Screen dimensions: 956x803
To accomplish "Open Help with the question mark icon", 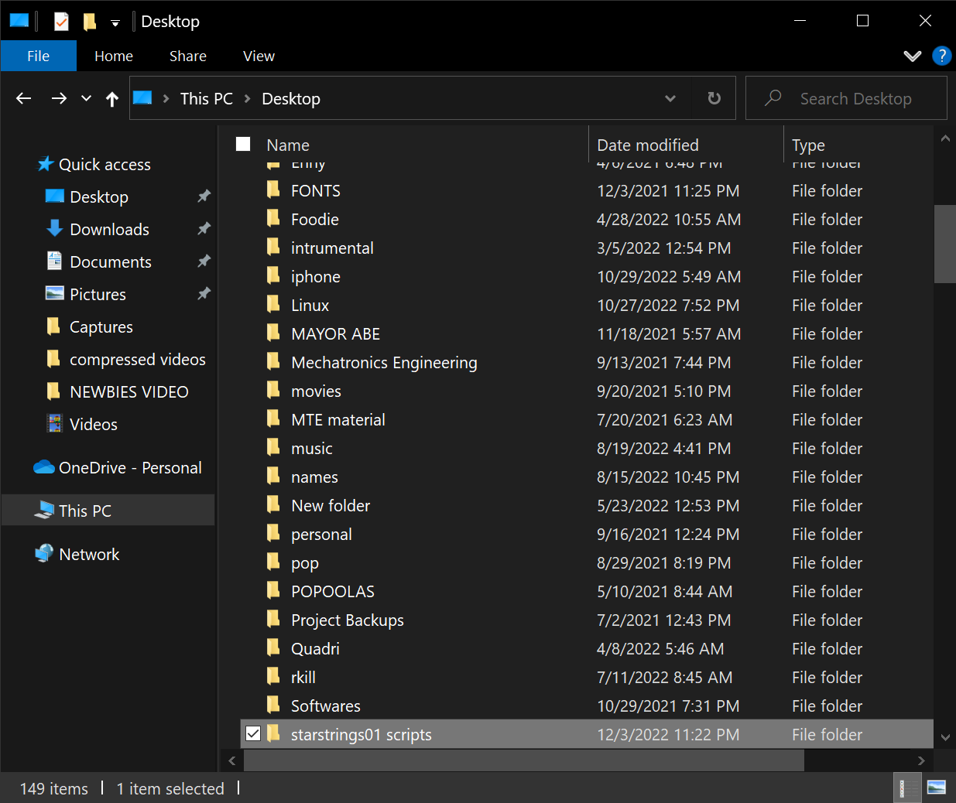I will point(941,56).
